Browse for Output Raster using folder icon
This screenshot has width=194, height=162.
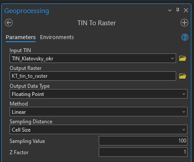183,76
